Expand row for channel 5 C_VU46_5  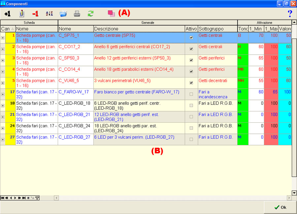[x=3, y=83]
